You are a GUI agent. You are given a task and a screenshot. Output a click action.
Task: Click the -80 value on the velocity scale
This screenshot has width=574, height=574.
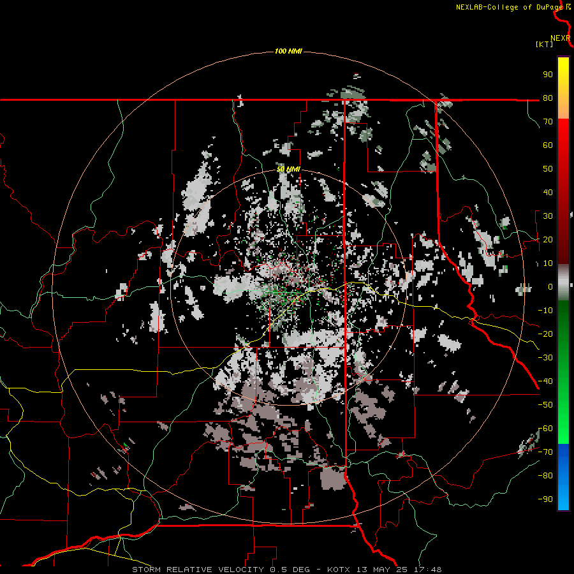545,476
